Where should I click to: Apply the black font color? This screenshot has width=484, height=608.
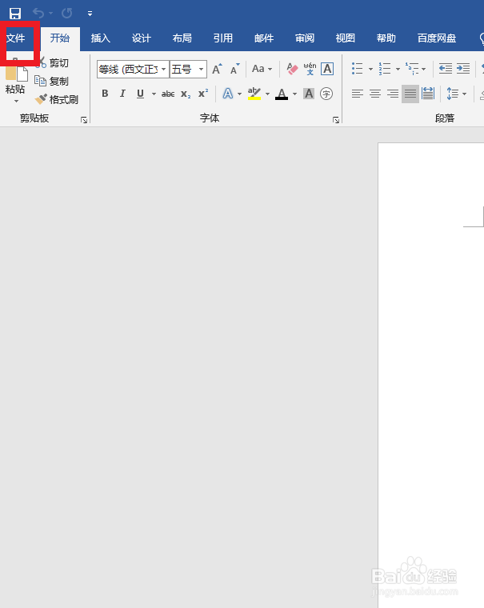point(282,94)
